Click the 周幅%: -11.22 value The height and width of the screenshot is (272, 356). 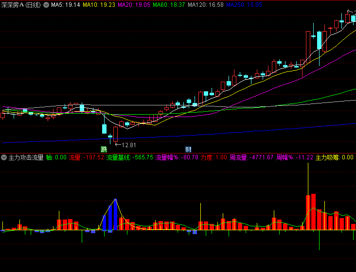coord(295,157)
